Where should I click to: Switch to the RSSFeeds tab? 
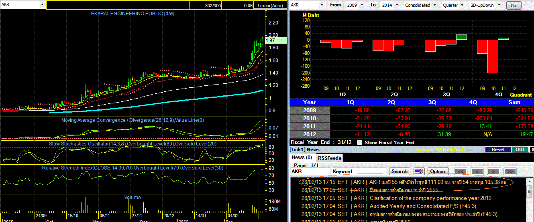click(330, 158)
